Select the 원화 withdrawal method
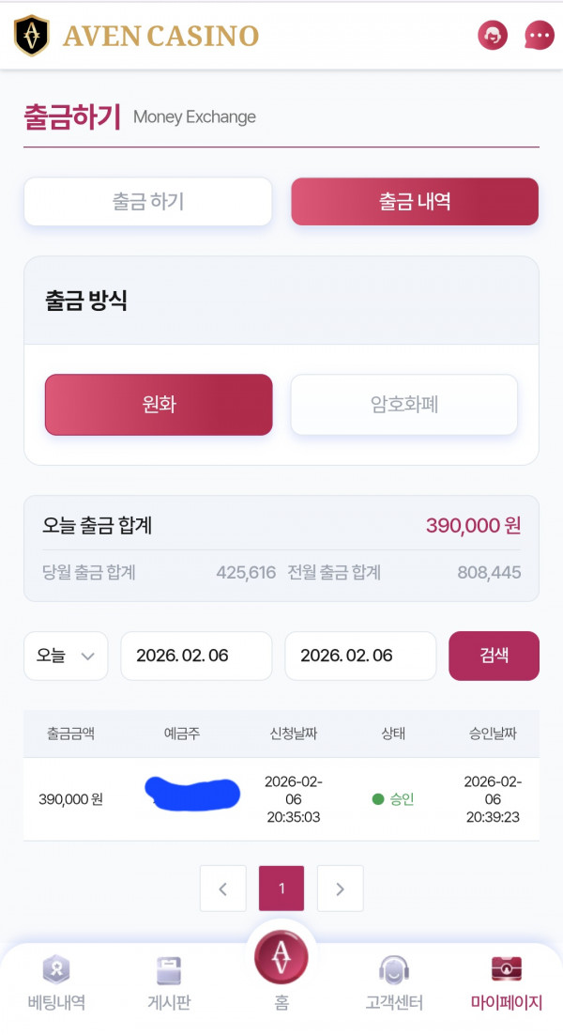Image resolution: width=563 pixels, height=1035 pixels. [158, 405]
